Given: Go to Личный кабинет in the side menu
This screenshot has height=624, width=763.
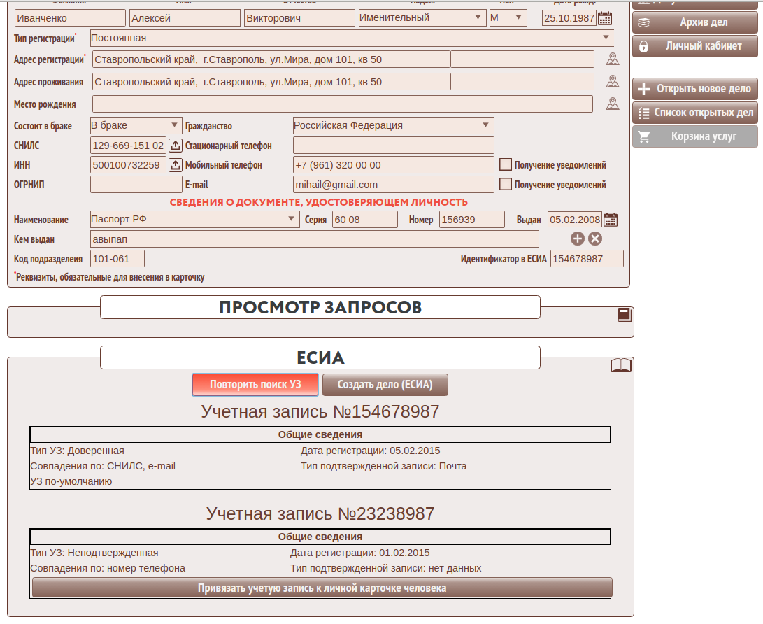Looking at the screenshot, I should coord(694,46).
